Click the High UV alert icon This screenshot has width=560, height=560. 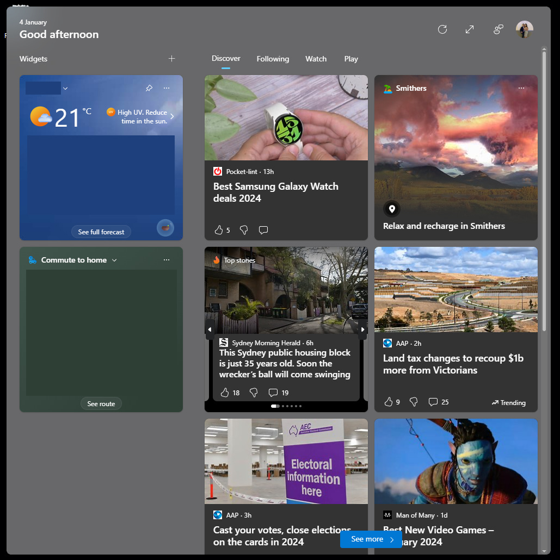click(111, 112)
